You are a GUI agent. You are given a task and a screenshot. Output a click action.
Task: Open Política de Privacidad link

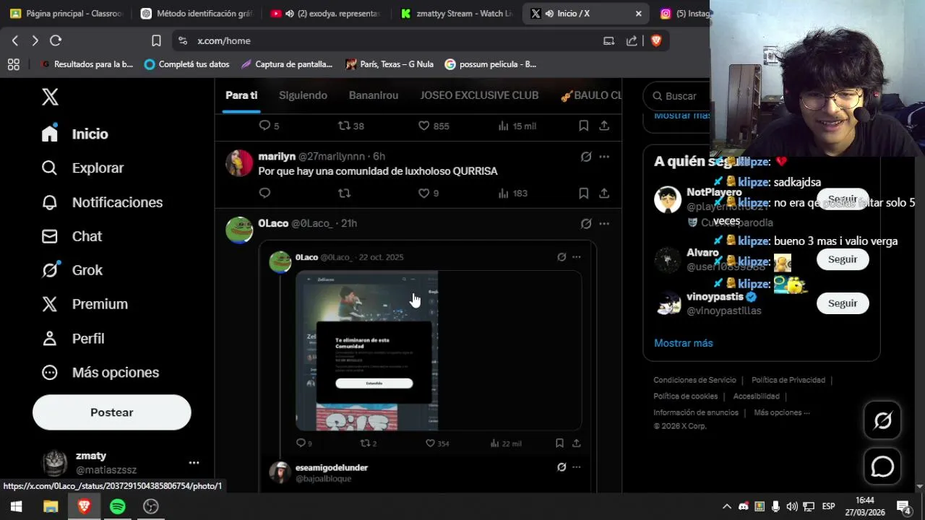coord(788,380)
